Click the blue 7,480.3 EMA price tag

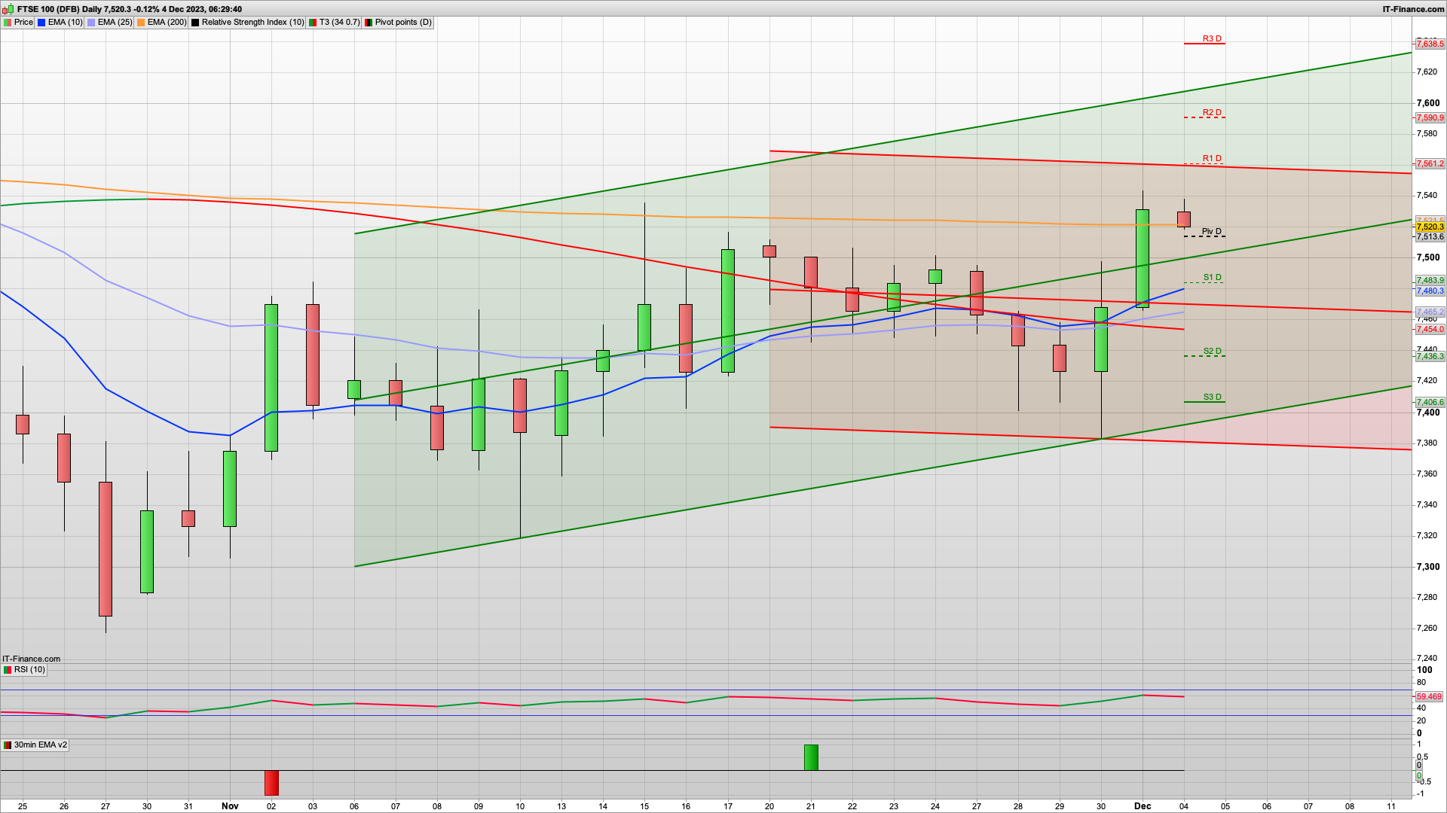click(x=1430, y=291)
